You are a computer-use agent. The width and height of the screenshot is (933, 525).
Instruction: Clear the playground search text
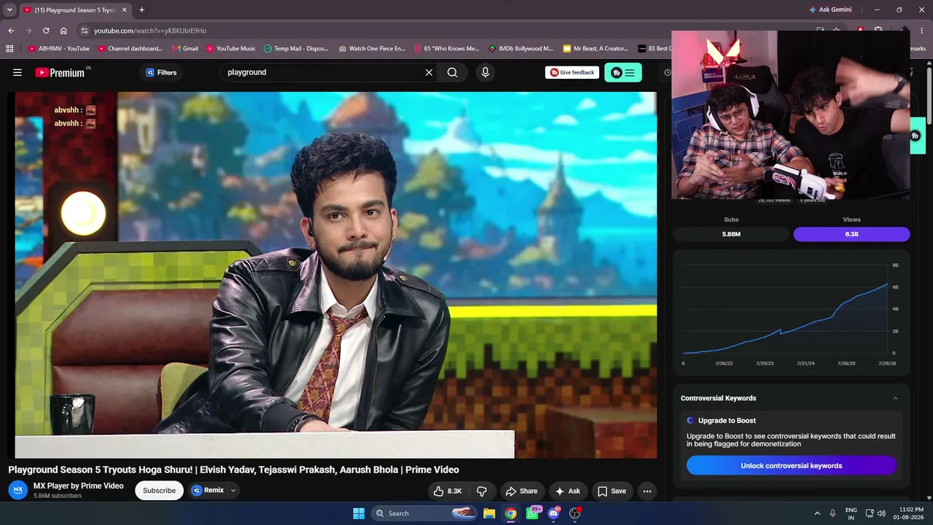pyautogui.click(x=429, y=72)
